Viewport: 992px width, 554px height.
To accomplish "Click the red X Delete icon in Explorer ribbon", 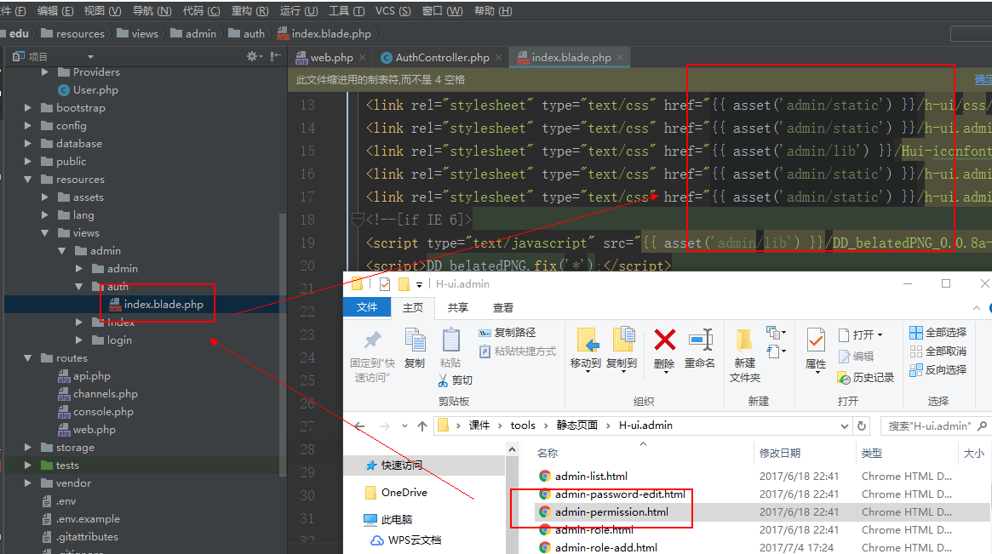I will point(664,341).
